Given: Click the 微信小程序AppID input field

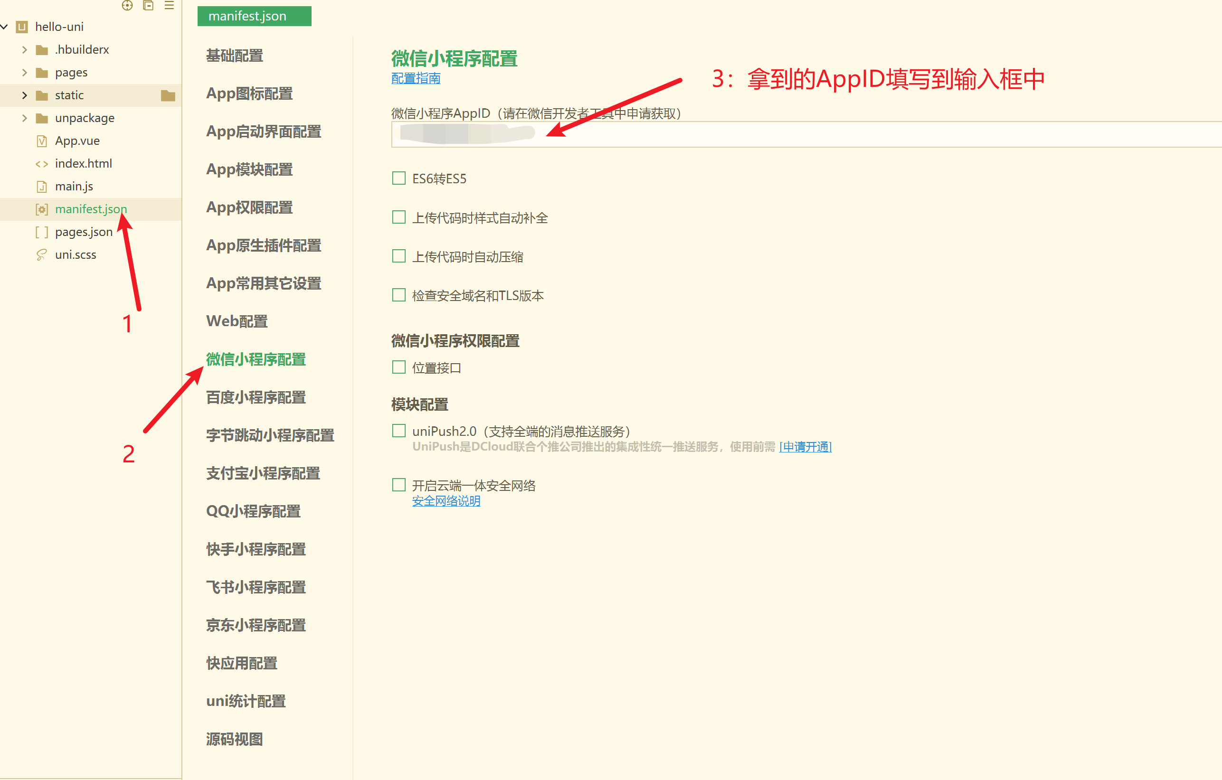Looking at the screenshot, I should (x=806, y=134).
